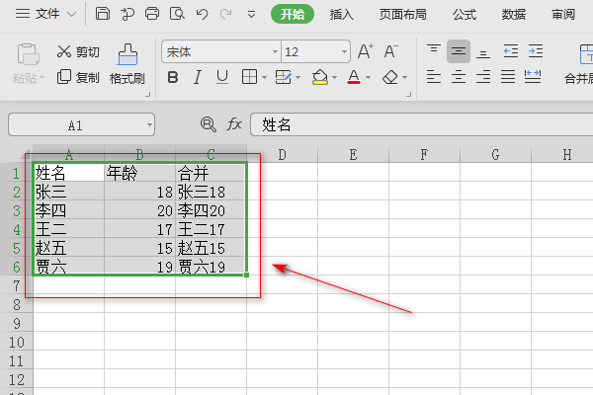593x395 pixels.
Task: Select cell containing 年龄
Action: click(140, 173)
